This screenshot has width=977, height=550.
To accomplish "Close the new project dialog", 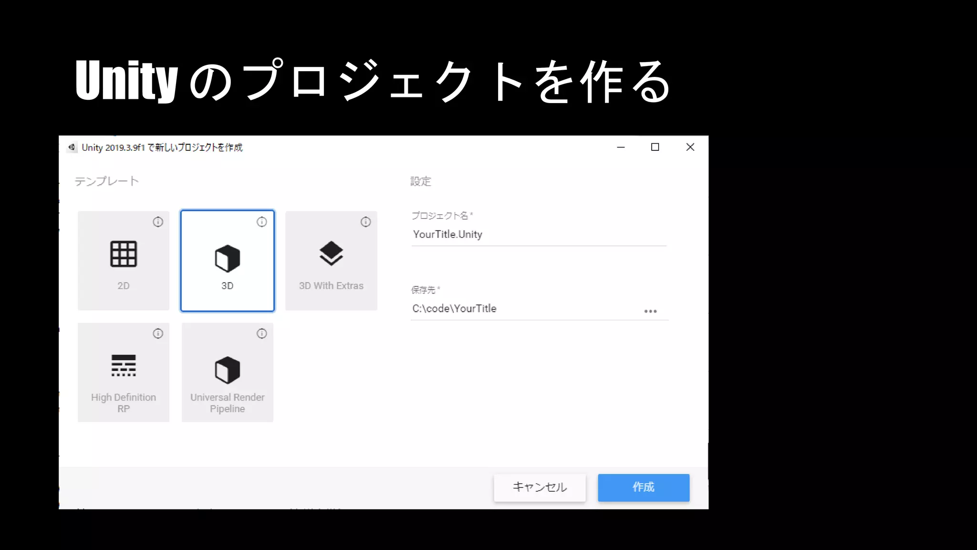I will click(690, 147).
